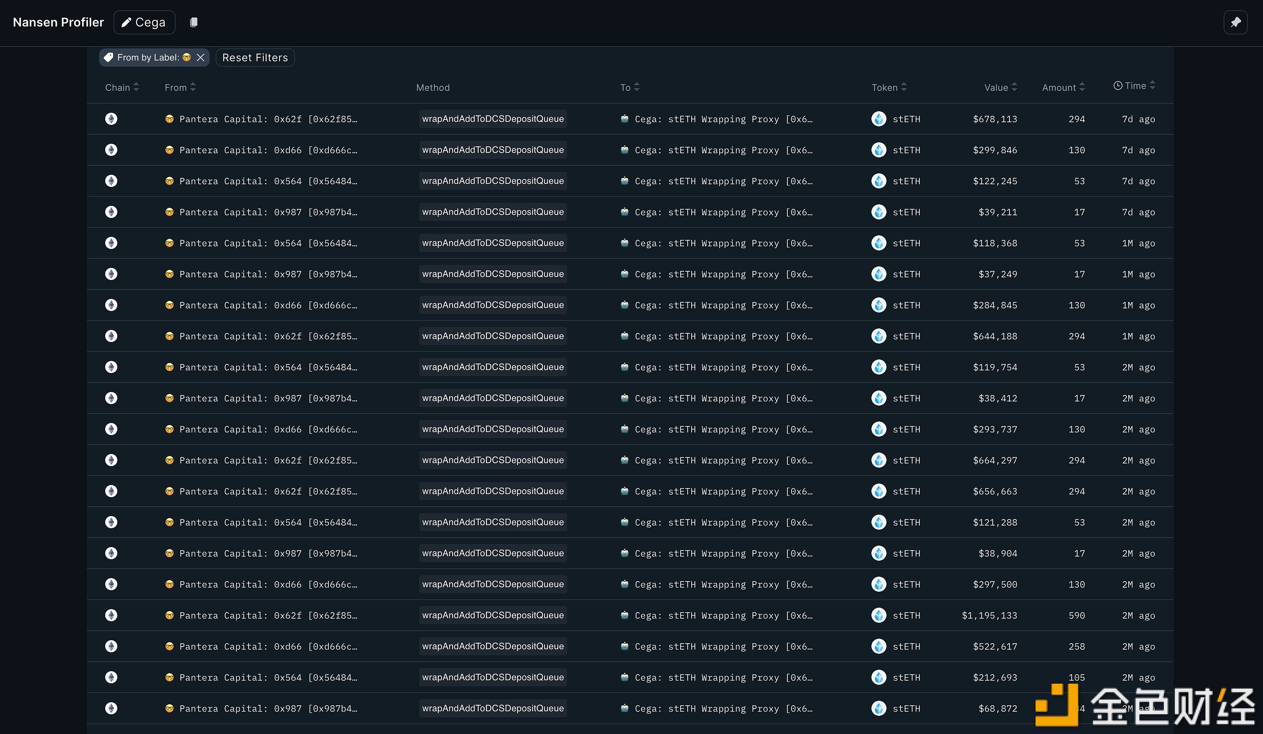Screen dimensions: 1263x734
Task: Click wrapAndAddToDCSDepositQueue method in $37,249 row
Action: coord(493,274)
